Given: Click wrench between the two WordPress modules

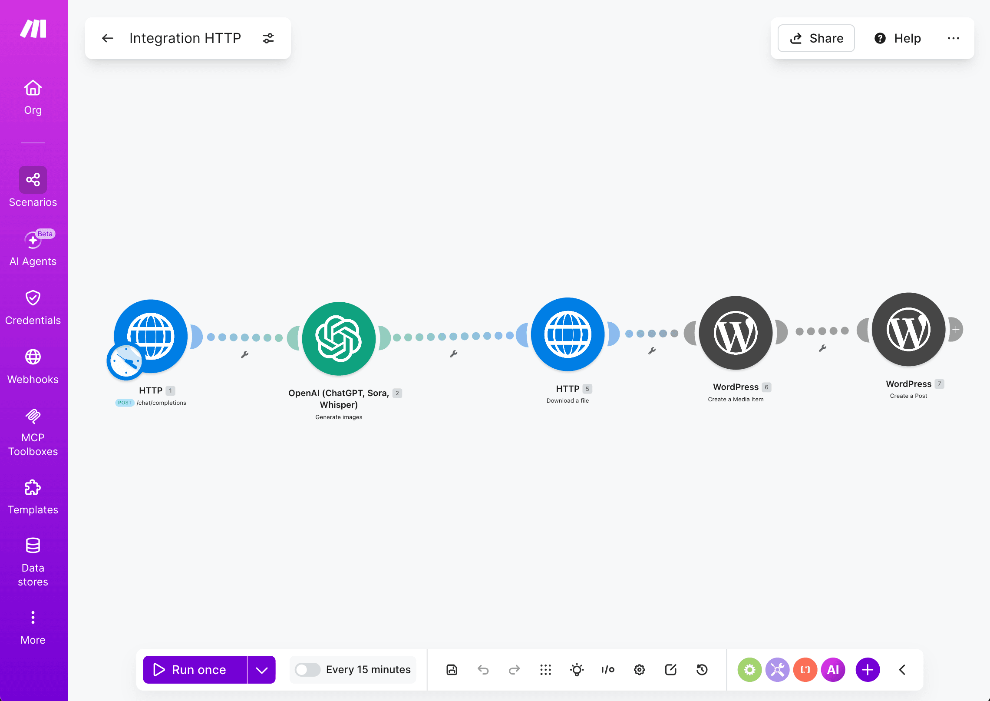Looking at the screenshot, I should point(822,348).
